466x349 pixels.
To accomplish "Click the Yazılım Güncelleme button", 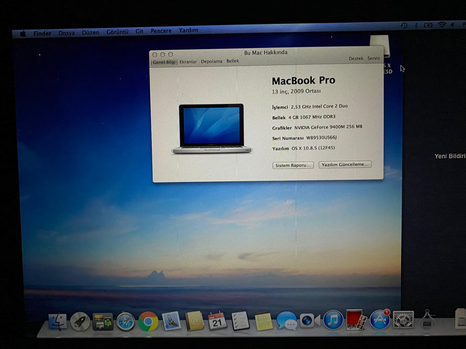I will pos(345,164).
